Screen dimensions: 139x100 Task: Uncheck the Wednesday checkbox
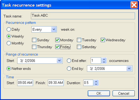[x=103, y=40]
